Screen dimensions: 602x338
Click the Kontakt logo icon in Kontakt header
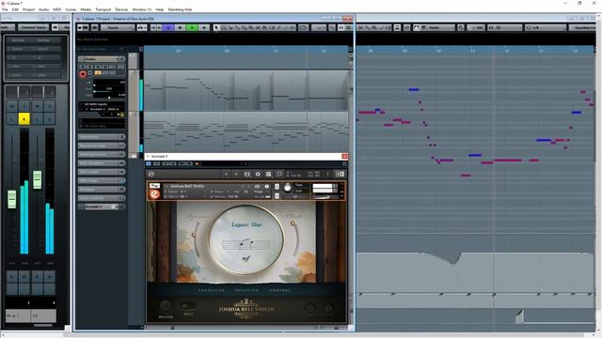click(150, 174)
